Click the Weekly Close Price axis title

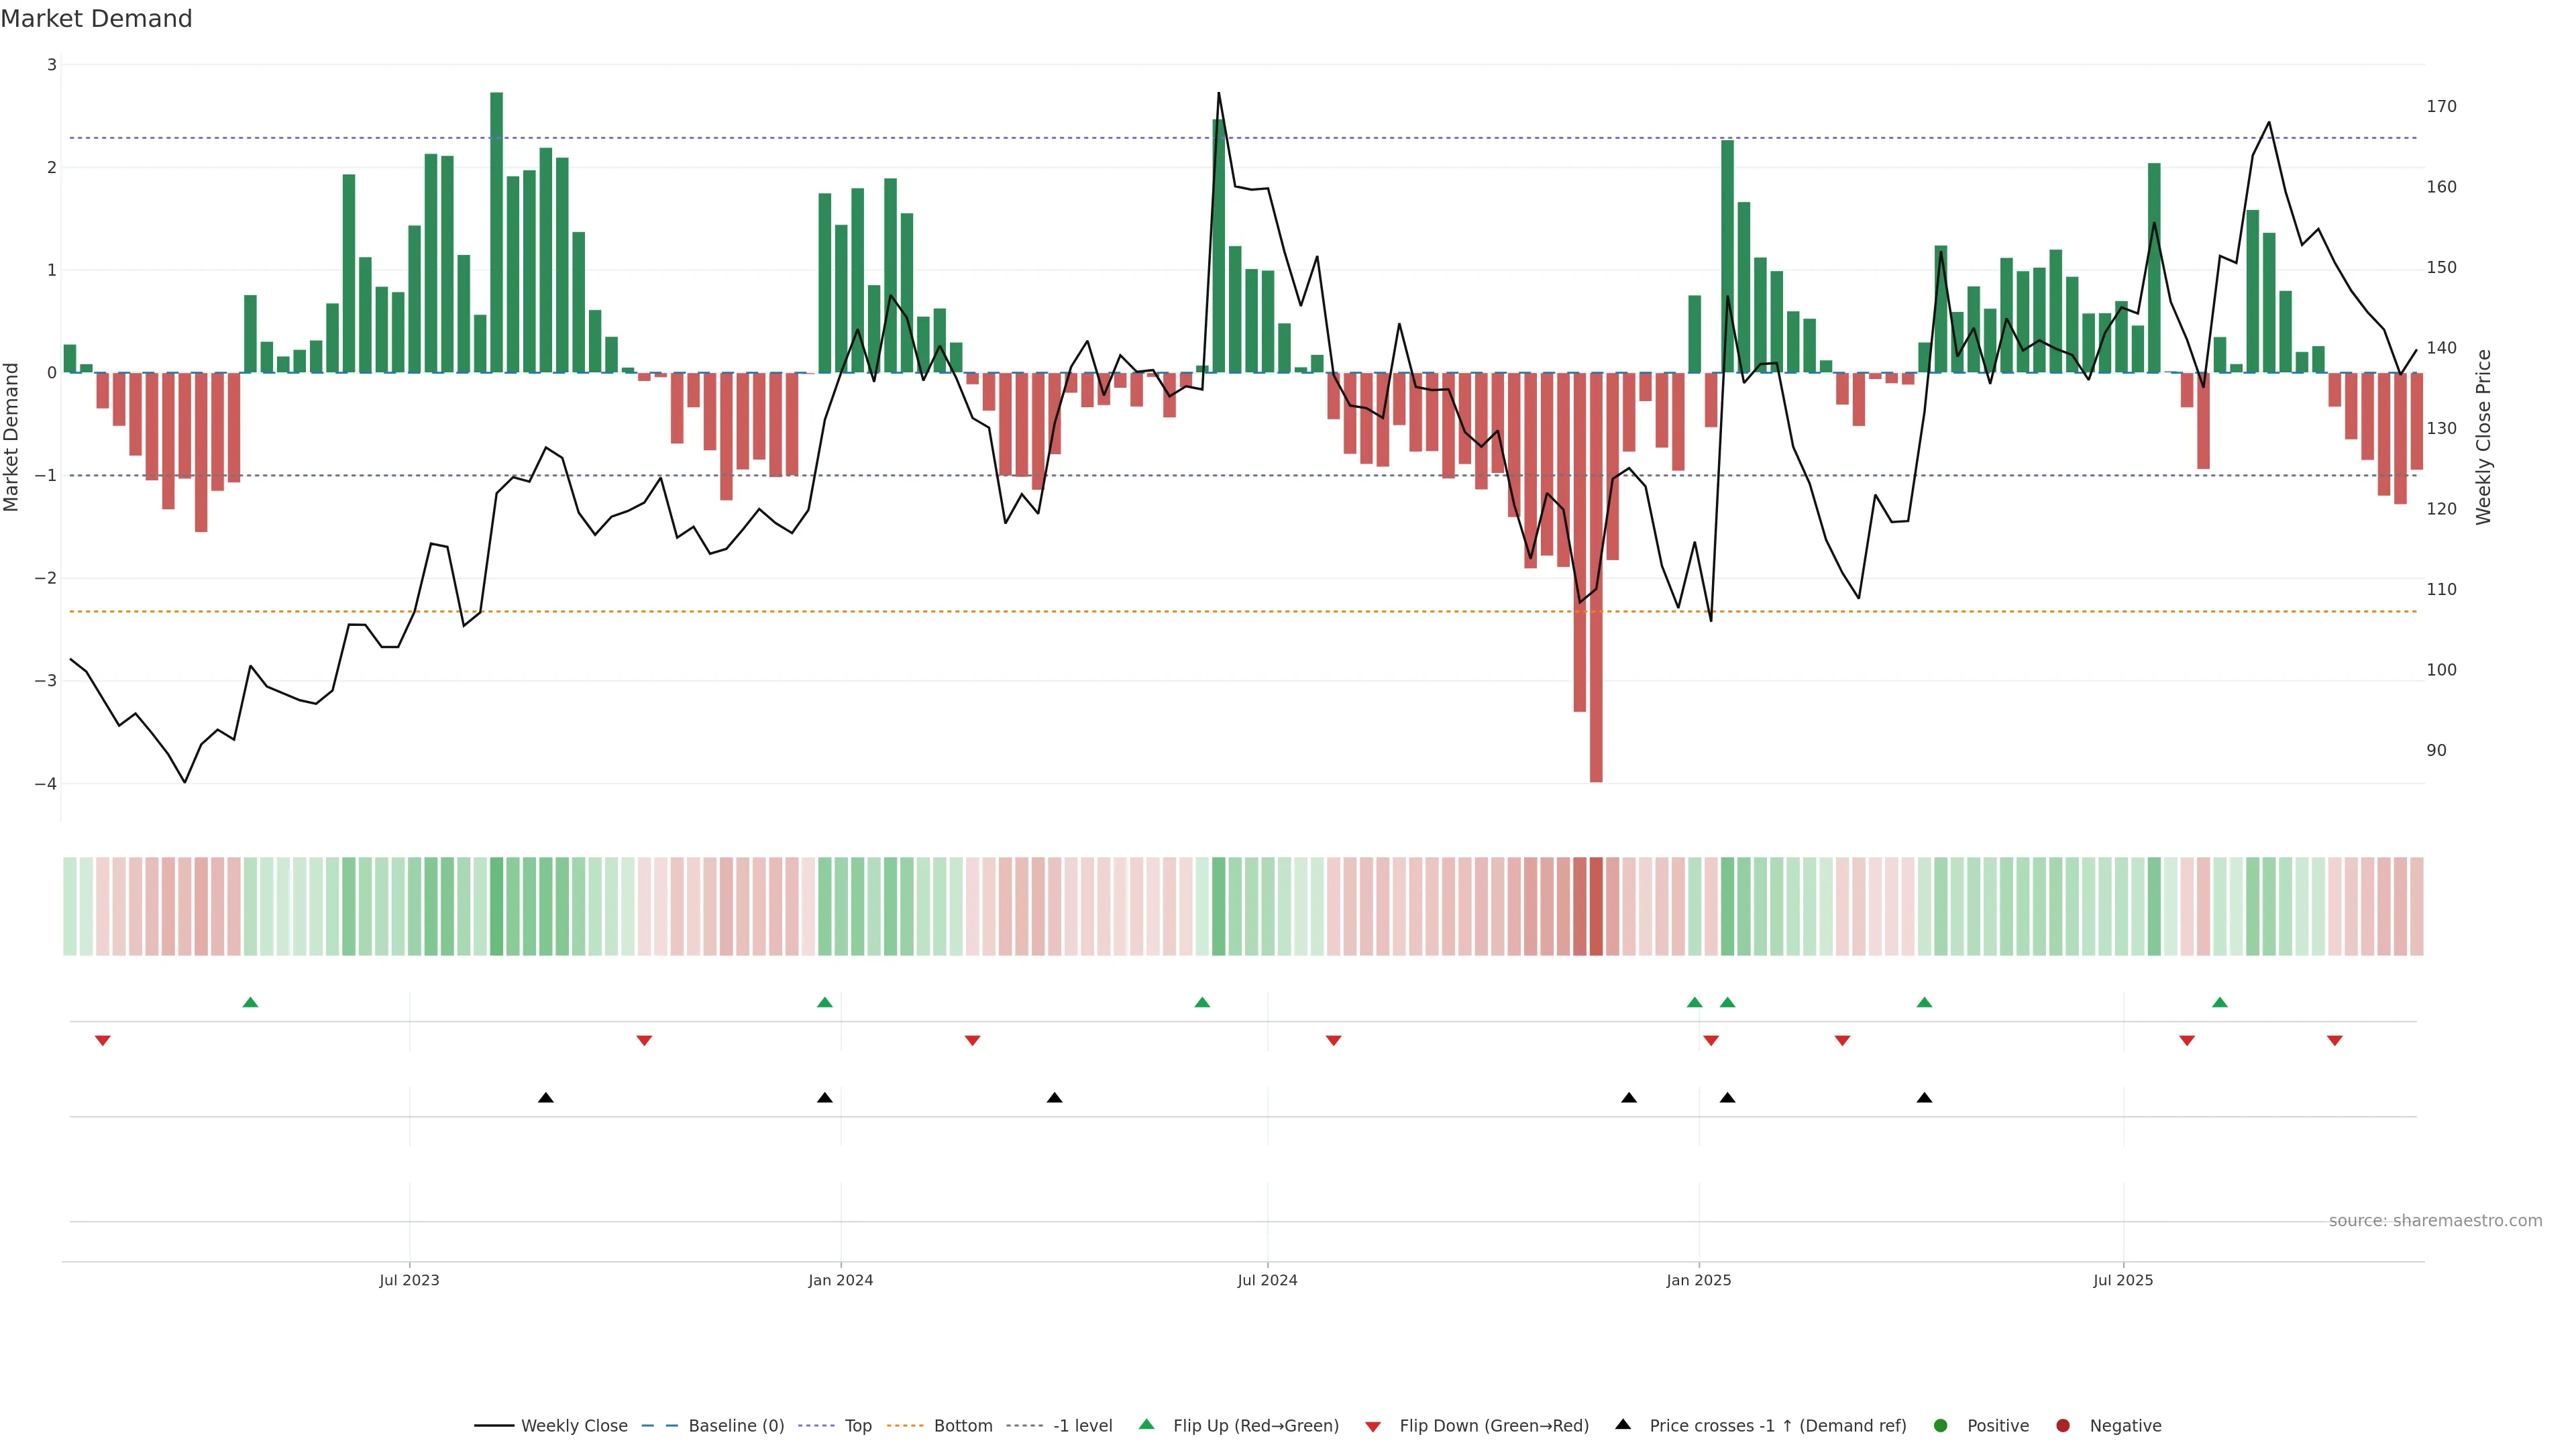click(x=2484, y=437)
